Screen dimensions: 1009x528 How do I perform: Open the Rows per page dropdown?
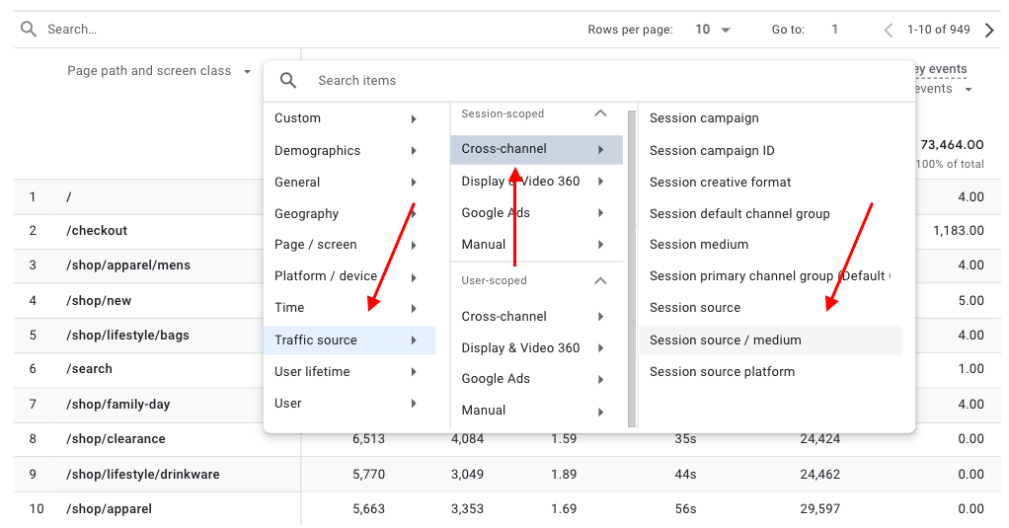(x=713, y=30)
